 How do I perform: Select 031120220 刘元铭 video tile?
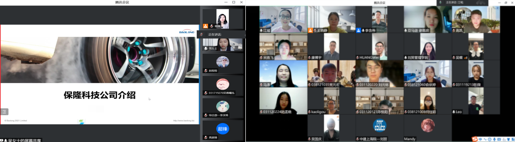379,74
